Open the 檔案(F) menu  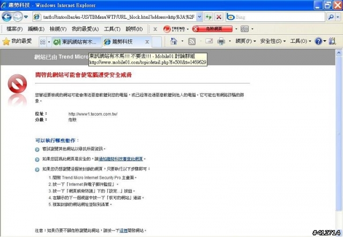(14, 29)
